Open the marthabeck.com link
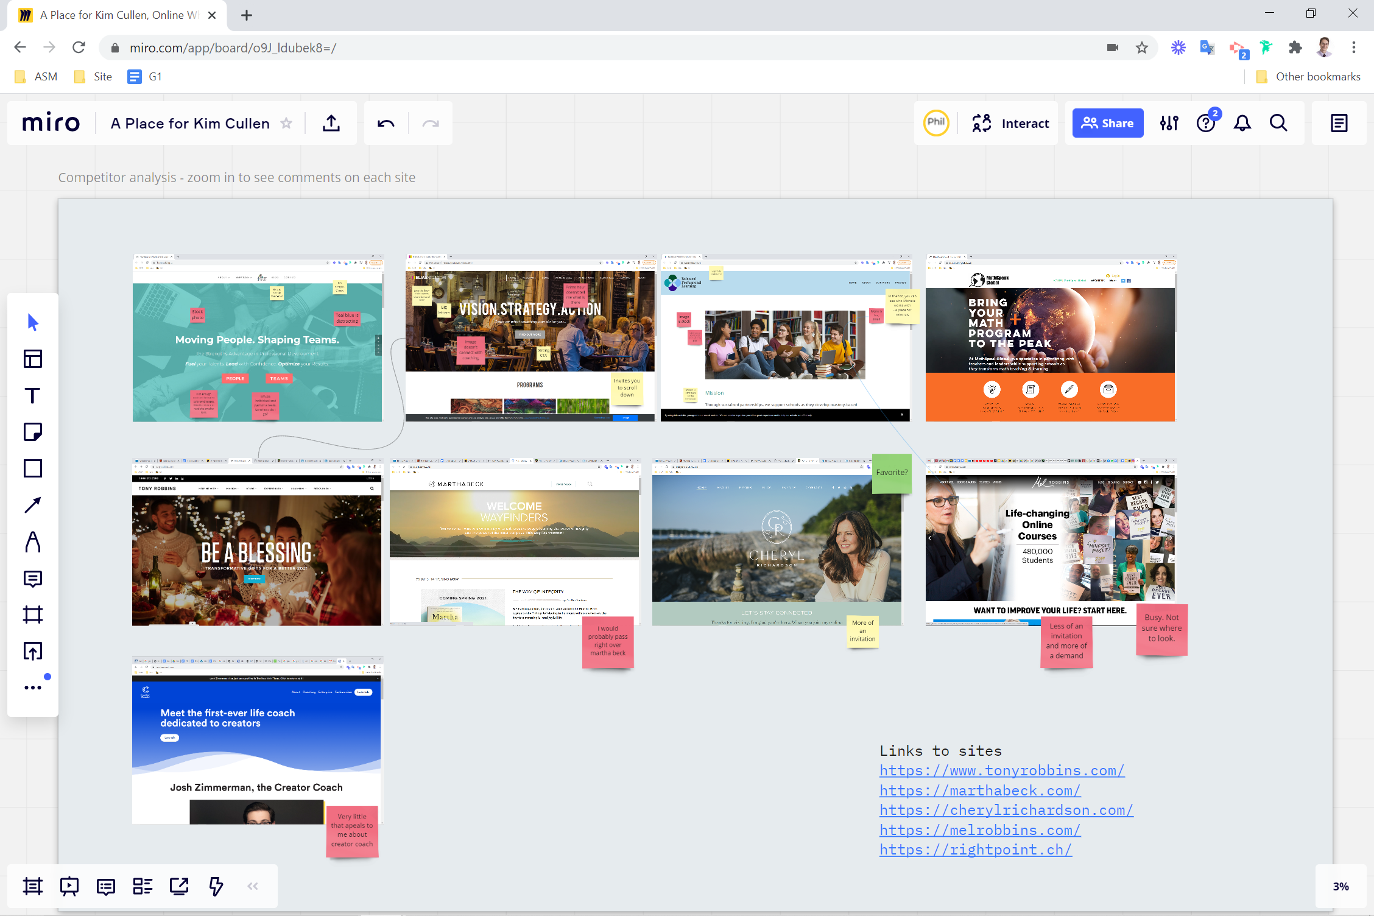Viewport: 1374px width, 916px height. pyautogui.click(x=980, y=791)
